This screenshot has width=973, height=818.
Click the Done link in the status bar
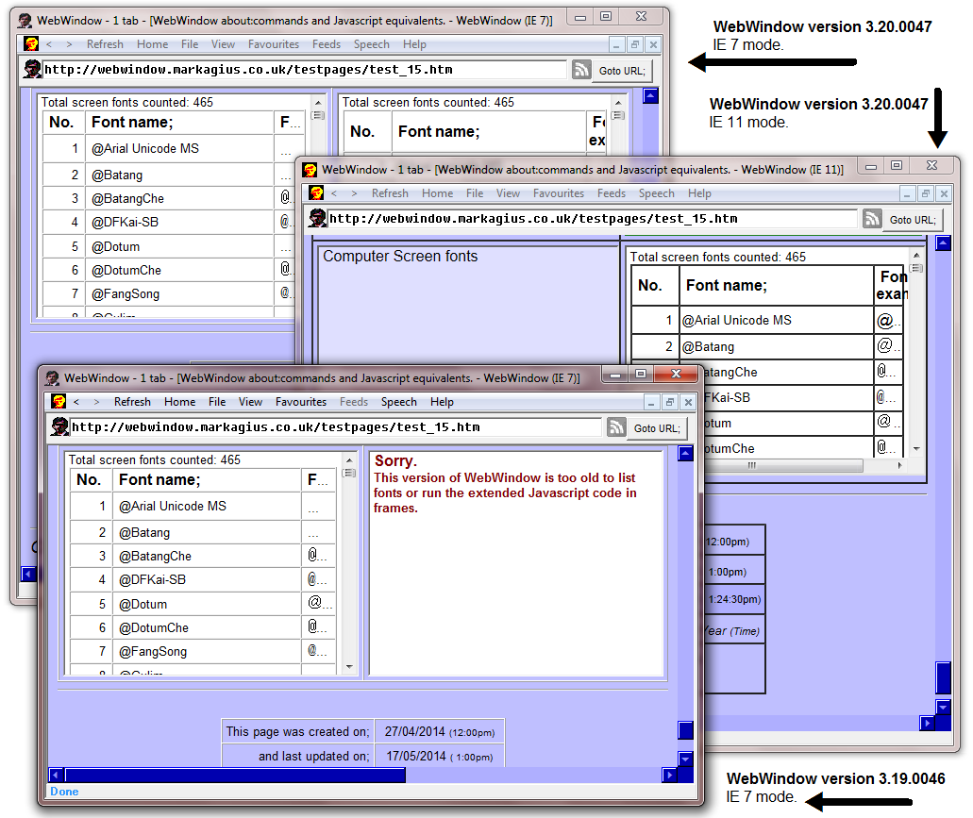tap(62, 791)
